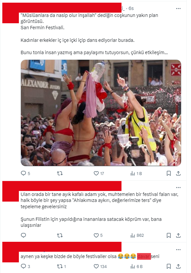Reply to the San Fermin festival tweet
Viewport: 191px width, 273px height.
tap(25, 173)
